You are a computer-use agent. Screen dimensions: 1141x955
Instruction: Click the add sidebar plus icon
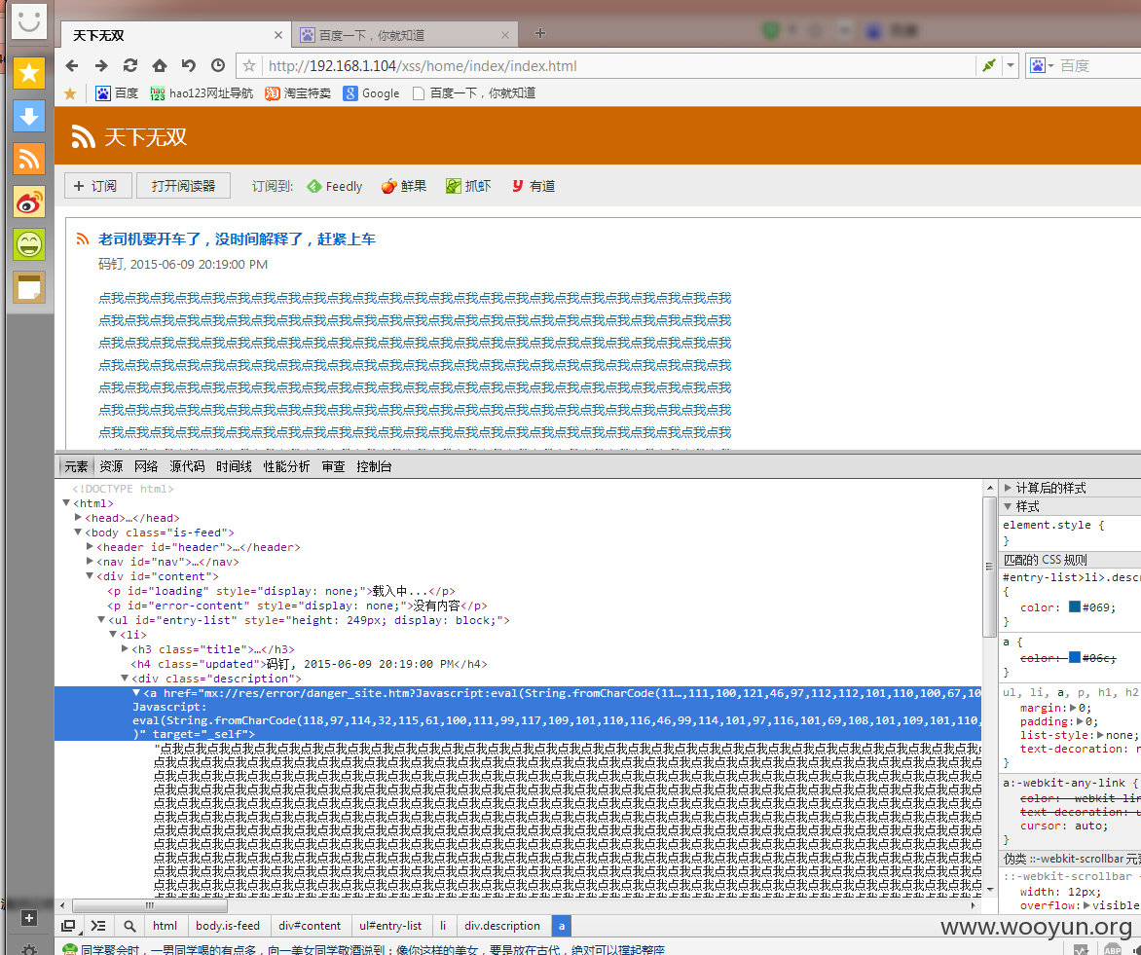(29, 918)
